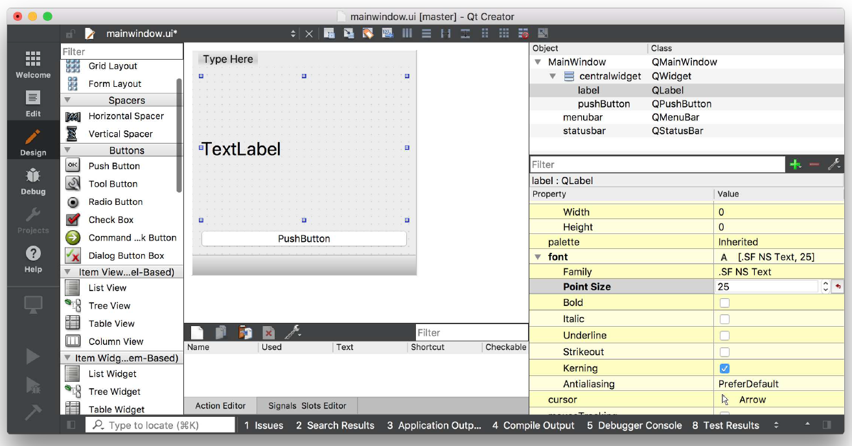The height and width of the screenshot is (446, 852).
Task: Click the Edit Tab Order toolbar icon
Action: pyautogui.click(x=387, y=34)
